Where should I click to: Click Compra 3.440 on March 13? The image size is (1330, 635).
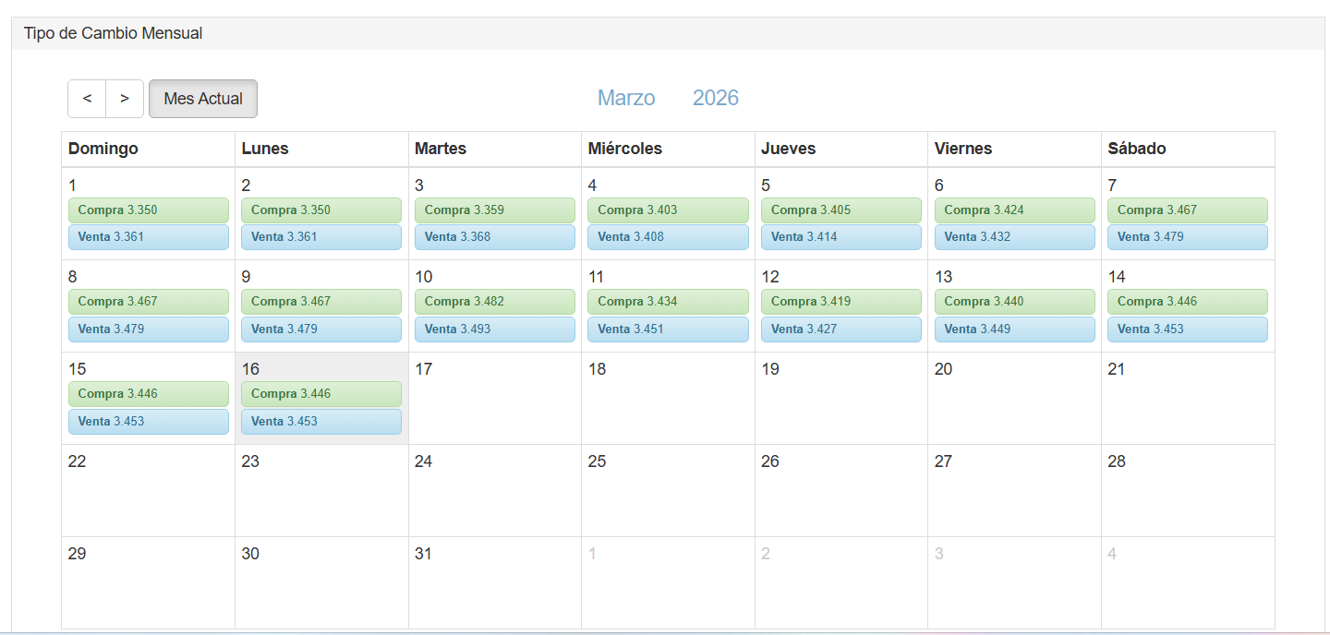1014,302
